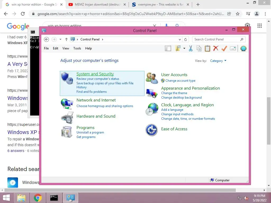Open the System and Security heading link
271x203 pixels.
[95, 74]
